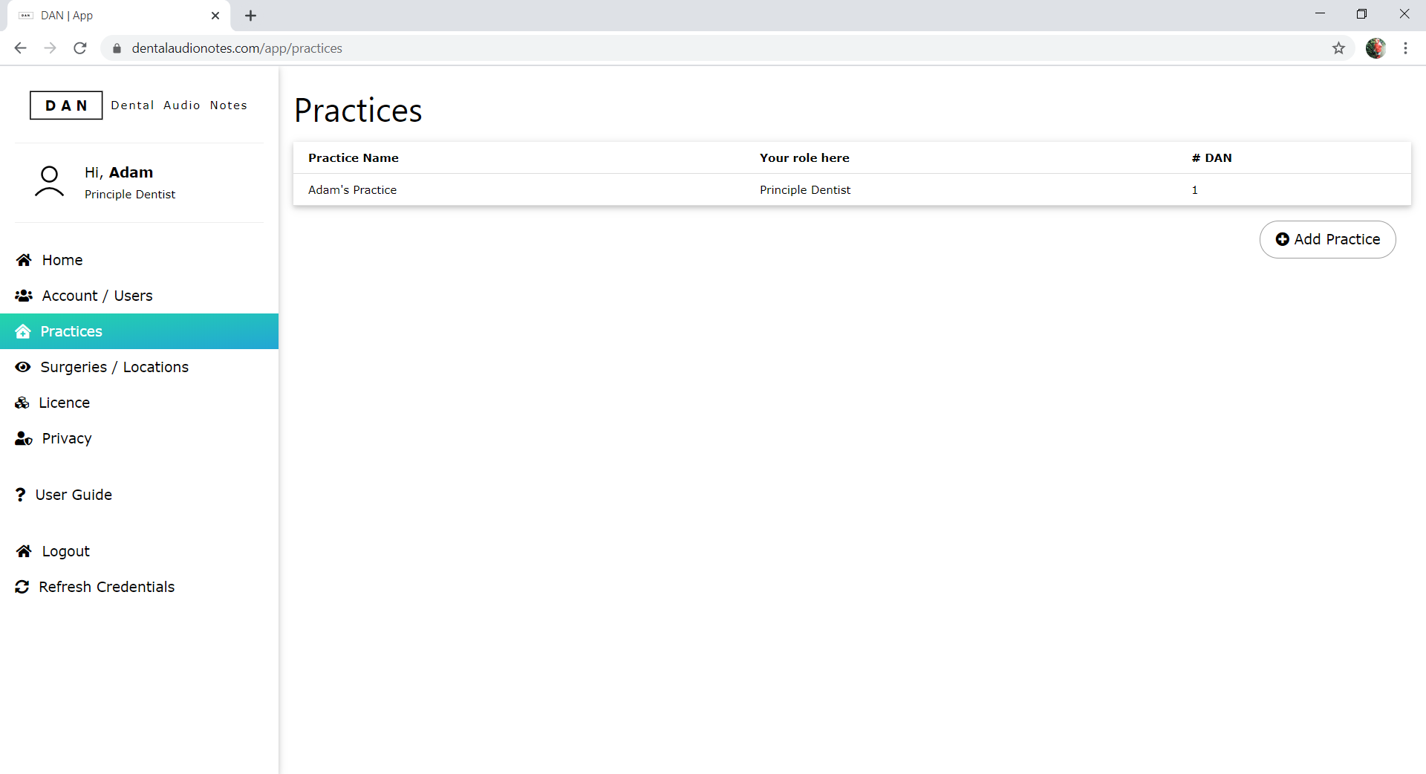
Task: Go to Surgeries / Locations page
Action: (x=114, y=367)
